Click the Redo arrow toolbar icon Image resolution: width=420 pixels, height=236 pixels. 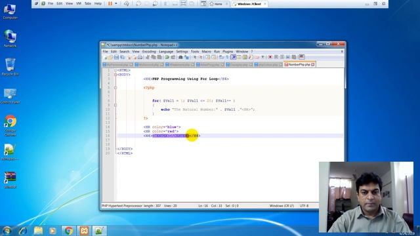coord(173,57)
